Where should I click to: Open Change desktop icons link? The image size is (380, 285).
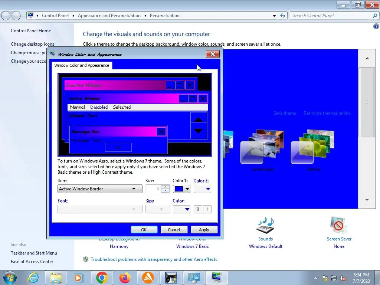point(33,44)
